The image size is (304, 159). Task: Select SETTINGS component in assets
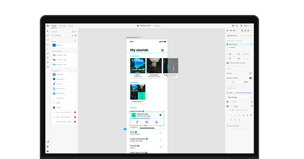click(x=64, y=74)
